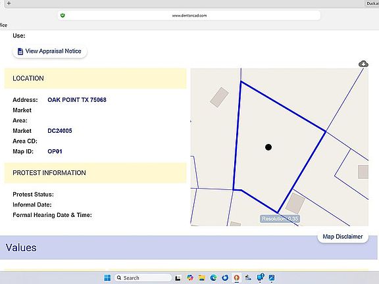379x284 pixels.
Task: Click the Resolution 0.35 label on the map
Action: point(280,219)
